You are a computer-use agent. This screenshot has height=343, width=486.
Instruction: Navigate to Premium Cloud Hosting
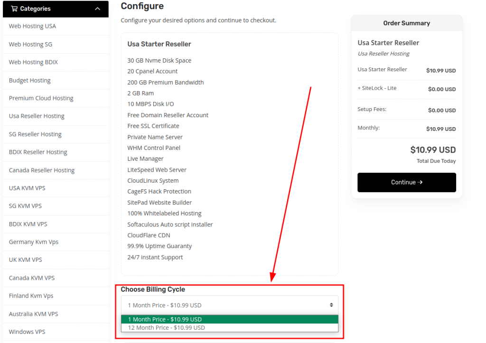(41, 98)
